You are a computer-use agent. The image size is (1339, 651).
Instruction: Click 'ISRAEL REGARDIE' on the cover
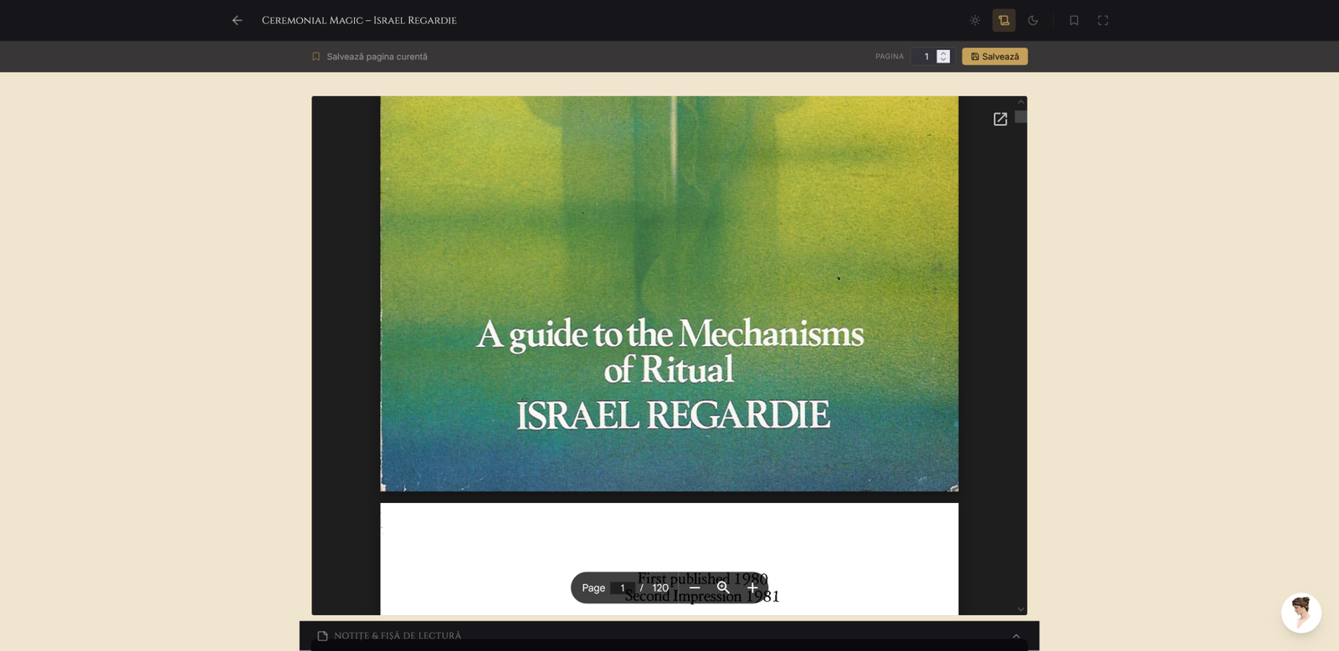[673, 415]
